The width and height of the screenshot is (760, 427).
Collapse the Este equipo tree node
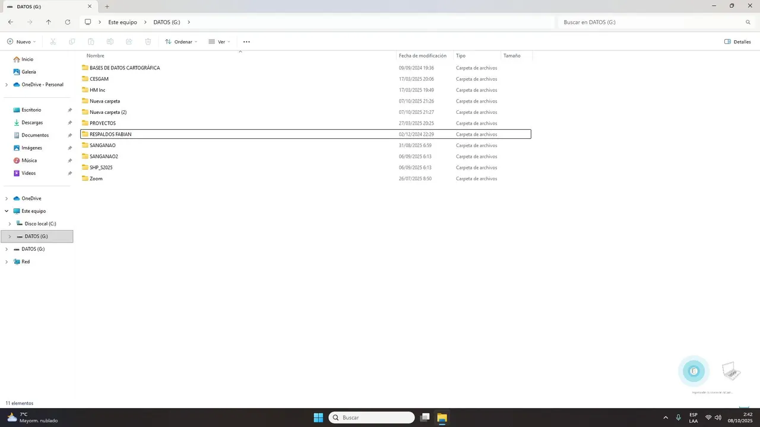pos(7,211)
